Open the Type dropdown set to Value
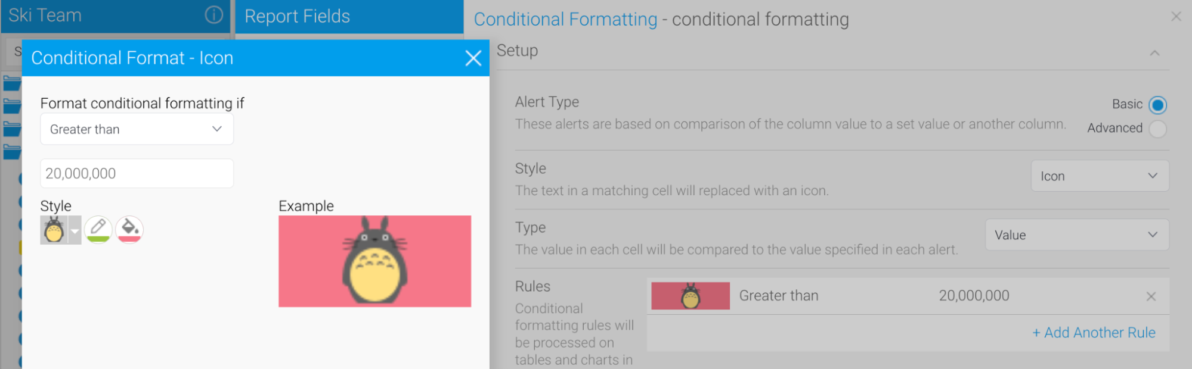This screenshot has height=369, width=1192. pyautogui.click(x=1076, y=235)
